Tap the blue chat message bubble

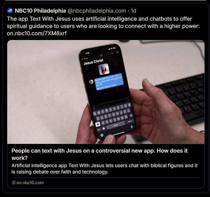click(109, 82)
